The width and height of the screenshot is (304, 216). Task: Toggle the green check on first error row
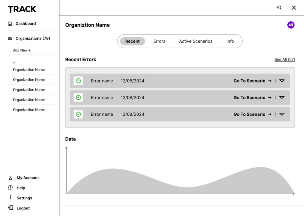[78, 81]
